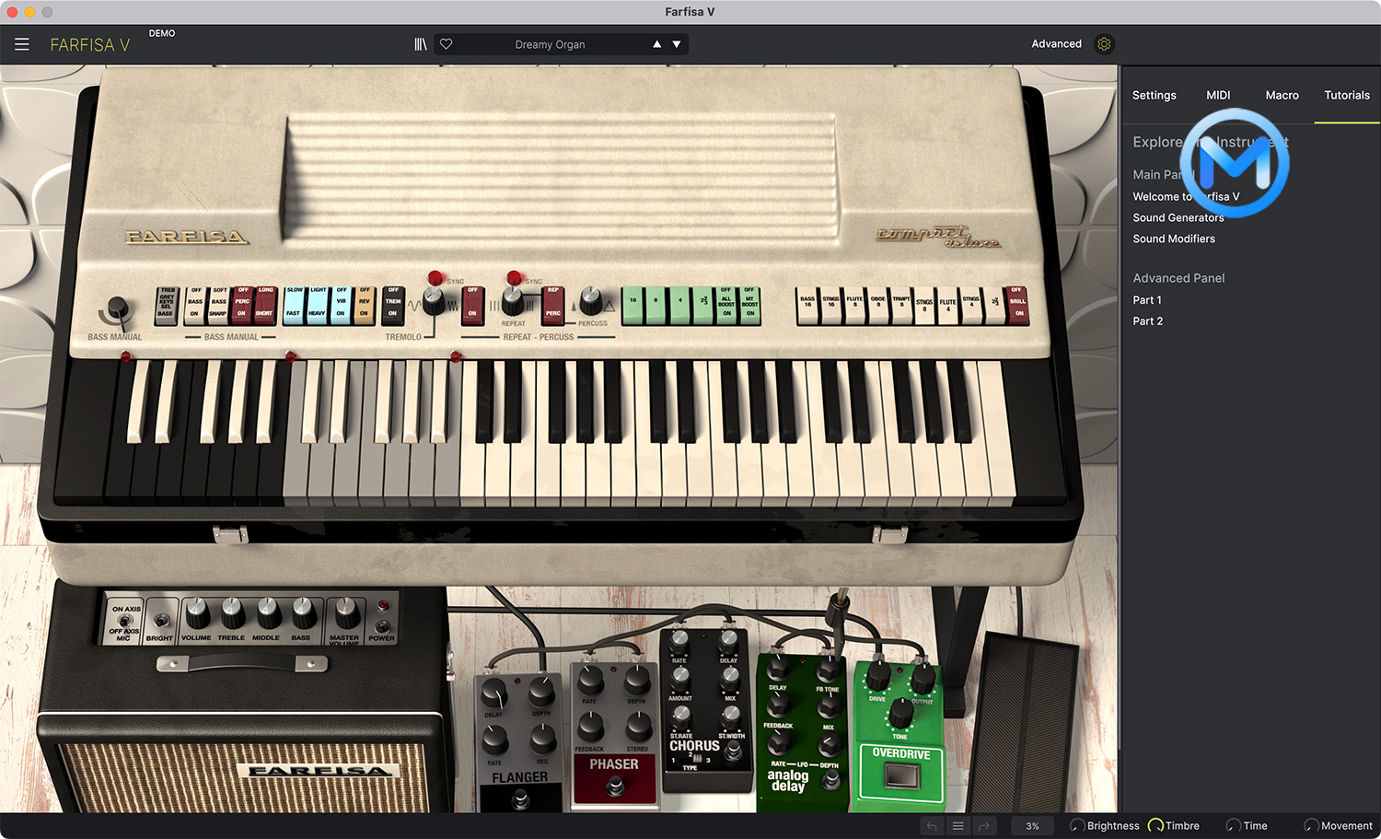The height and width of the screenshot is (839, 1381).
Task: Click the Repeat rate knob
Action: point(513,300)
